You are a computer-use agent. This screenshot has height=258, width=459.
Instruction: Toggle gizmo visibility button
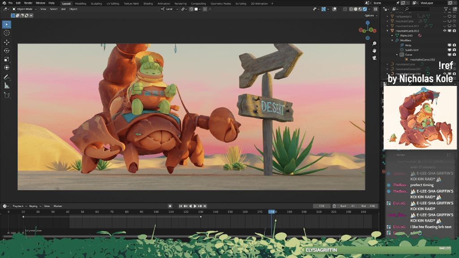point(324,9)
